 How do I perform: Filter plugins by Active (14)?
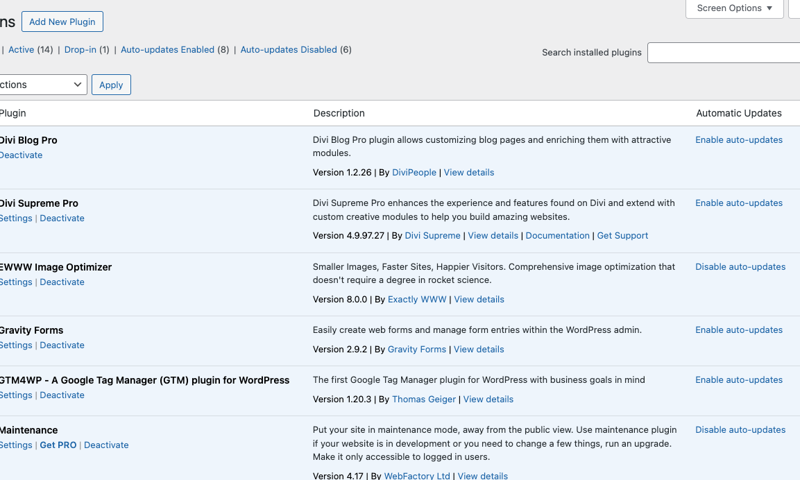coord(22,50)
